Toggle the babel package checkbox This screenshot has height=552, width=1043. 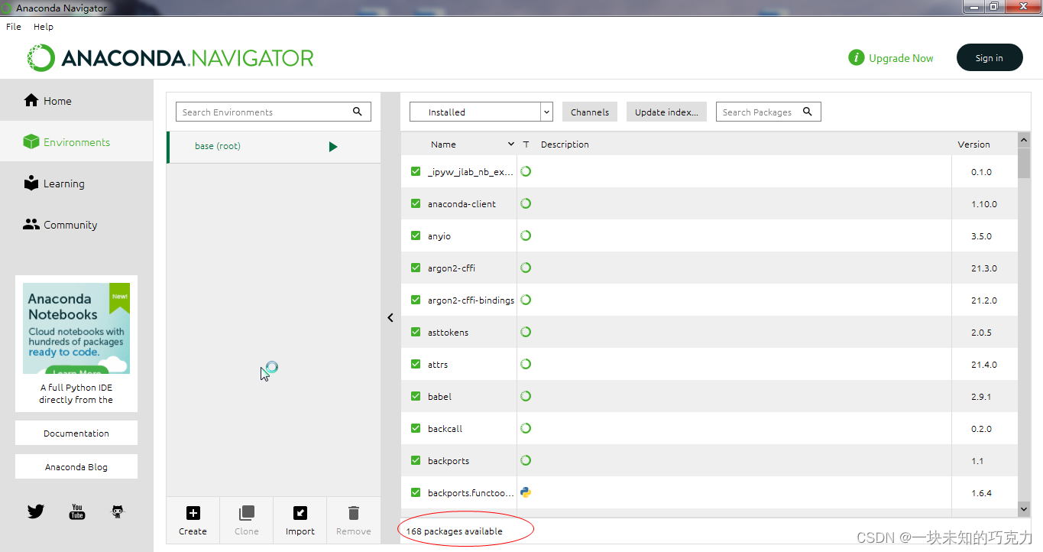[x=416, y=396]
